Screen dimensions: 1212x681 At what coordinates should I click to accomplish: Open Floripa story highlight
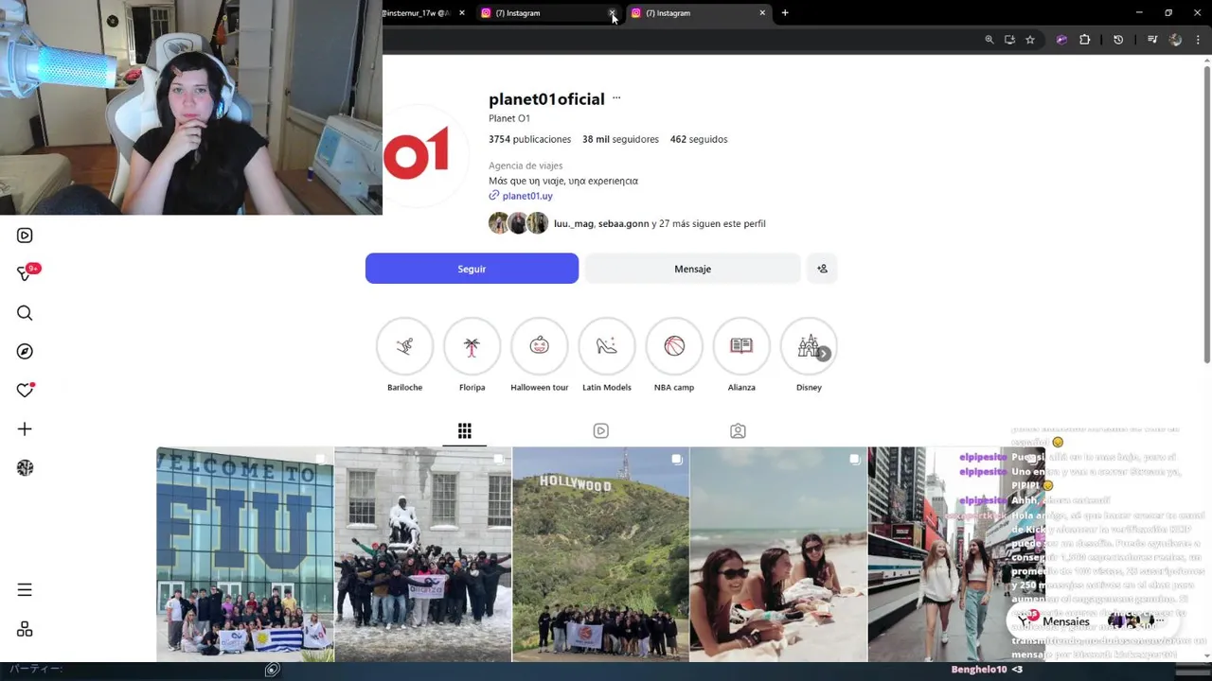pos(472,346)
